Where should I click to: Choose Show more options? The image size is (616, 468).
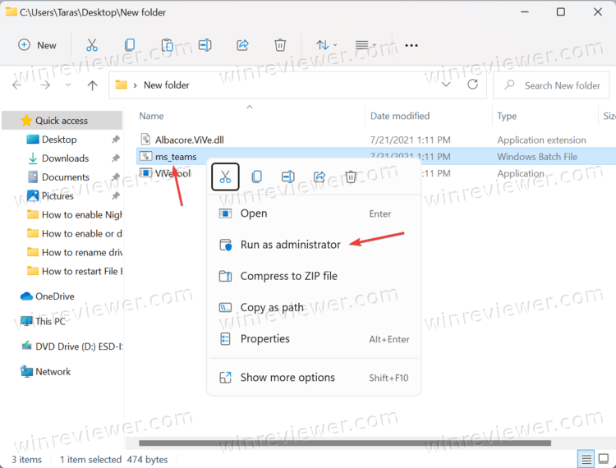click(x=314, y=378)
